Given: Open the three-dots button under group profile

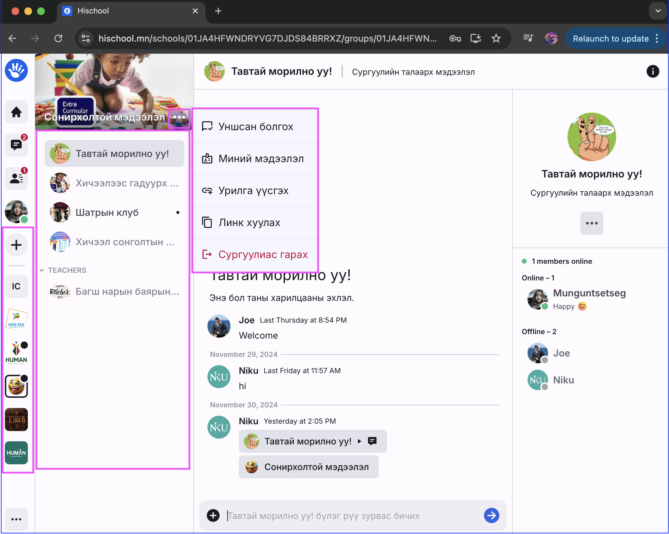Looking at the screenshot, I should [x=592, y=223].
